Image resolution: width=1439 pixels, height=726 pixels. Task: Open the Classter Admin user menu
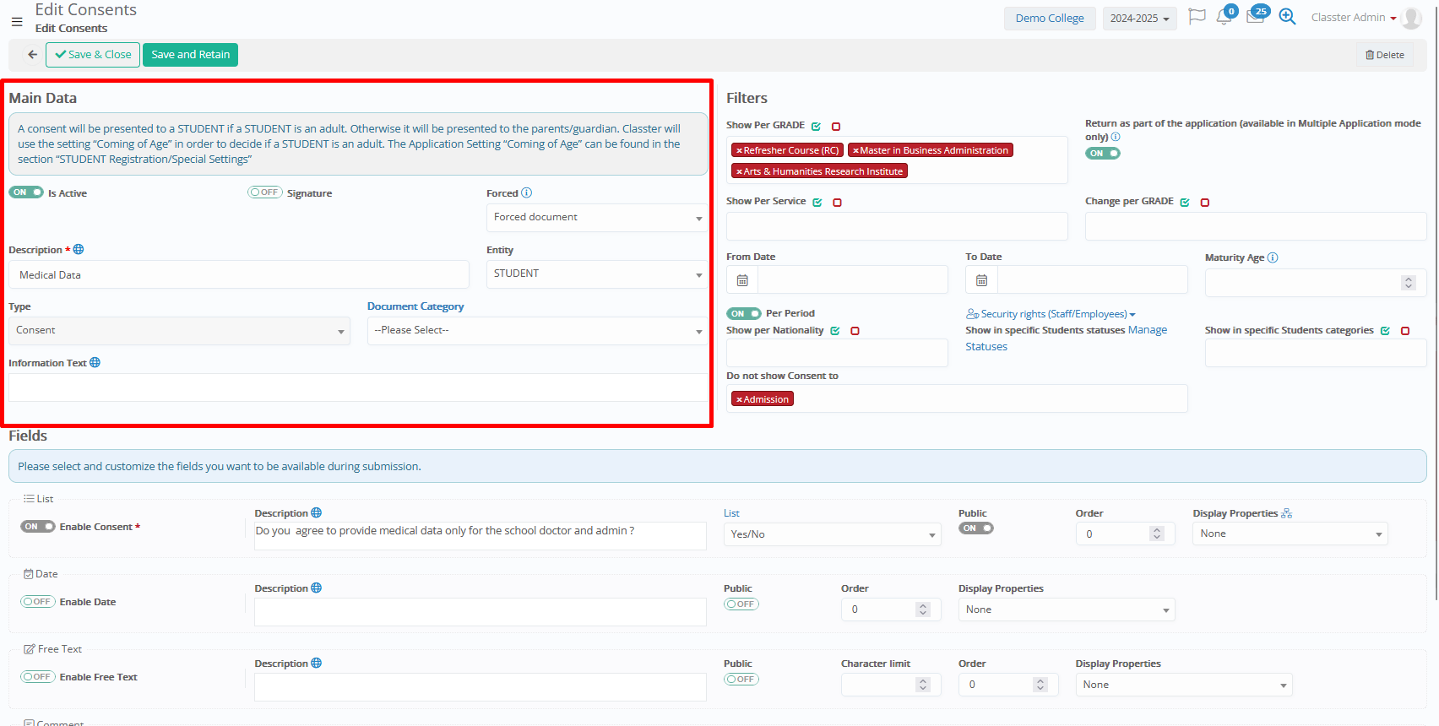(x=1353, y=18)
